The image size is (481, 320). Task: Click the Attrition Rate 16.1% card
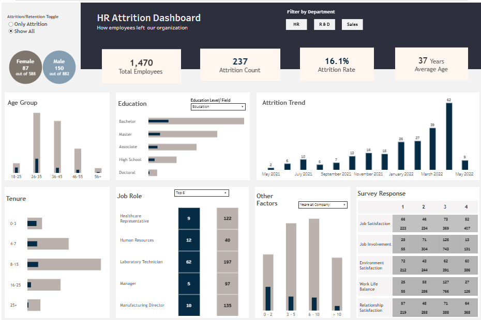(336, 65)
